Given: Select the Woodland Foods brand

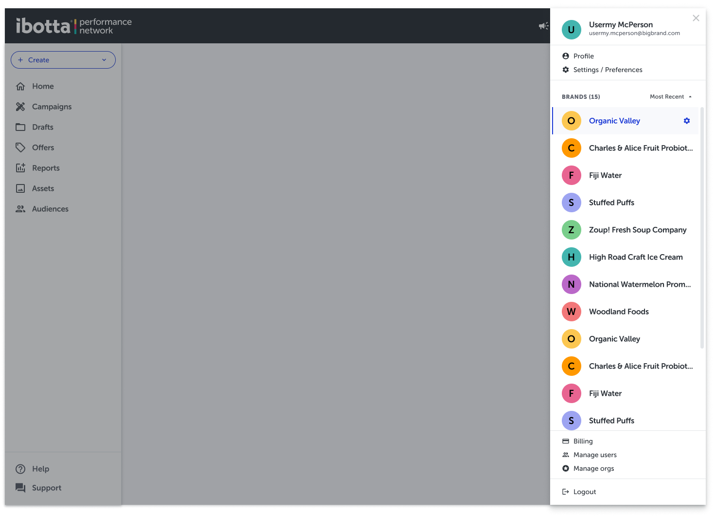Looking at the screenshot, I should point(626,312).
